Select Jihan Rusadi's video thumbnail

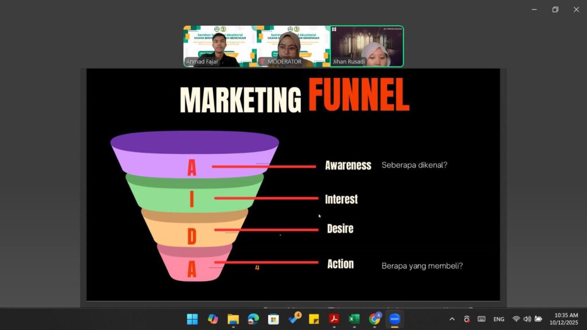click(367, 46)
